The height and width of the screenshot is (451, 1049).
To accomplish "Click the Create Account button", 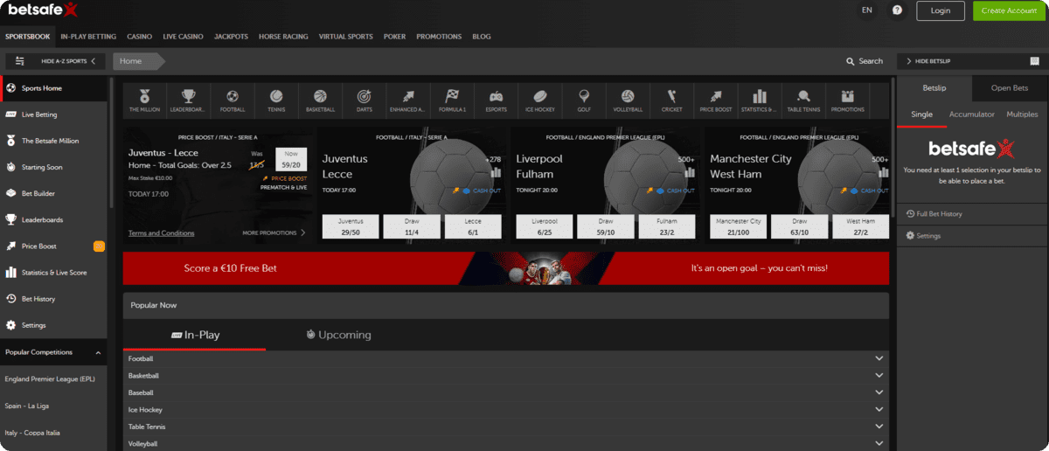I will pyautogui.click(x=1009, y=10).
